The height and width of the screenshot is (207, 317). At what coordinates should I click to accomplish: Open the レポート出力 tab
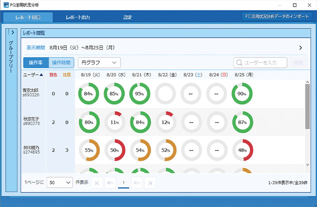point(77,18)
